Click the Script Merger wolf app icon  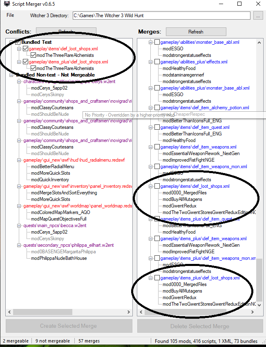(7, 4)
